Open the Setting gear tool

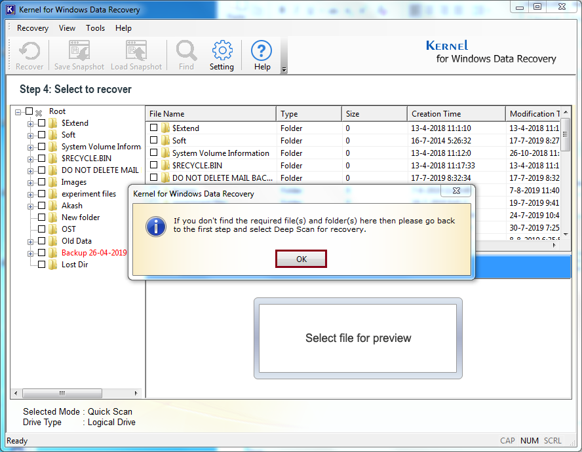point(222,50)
